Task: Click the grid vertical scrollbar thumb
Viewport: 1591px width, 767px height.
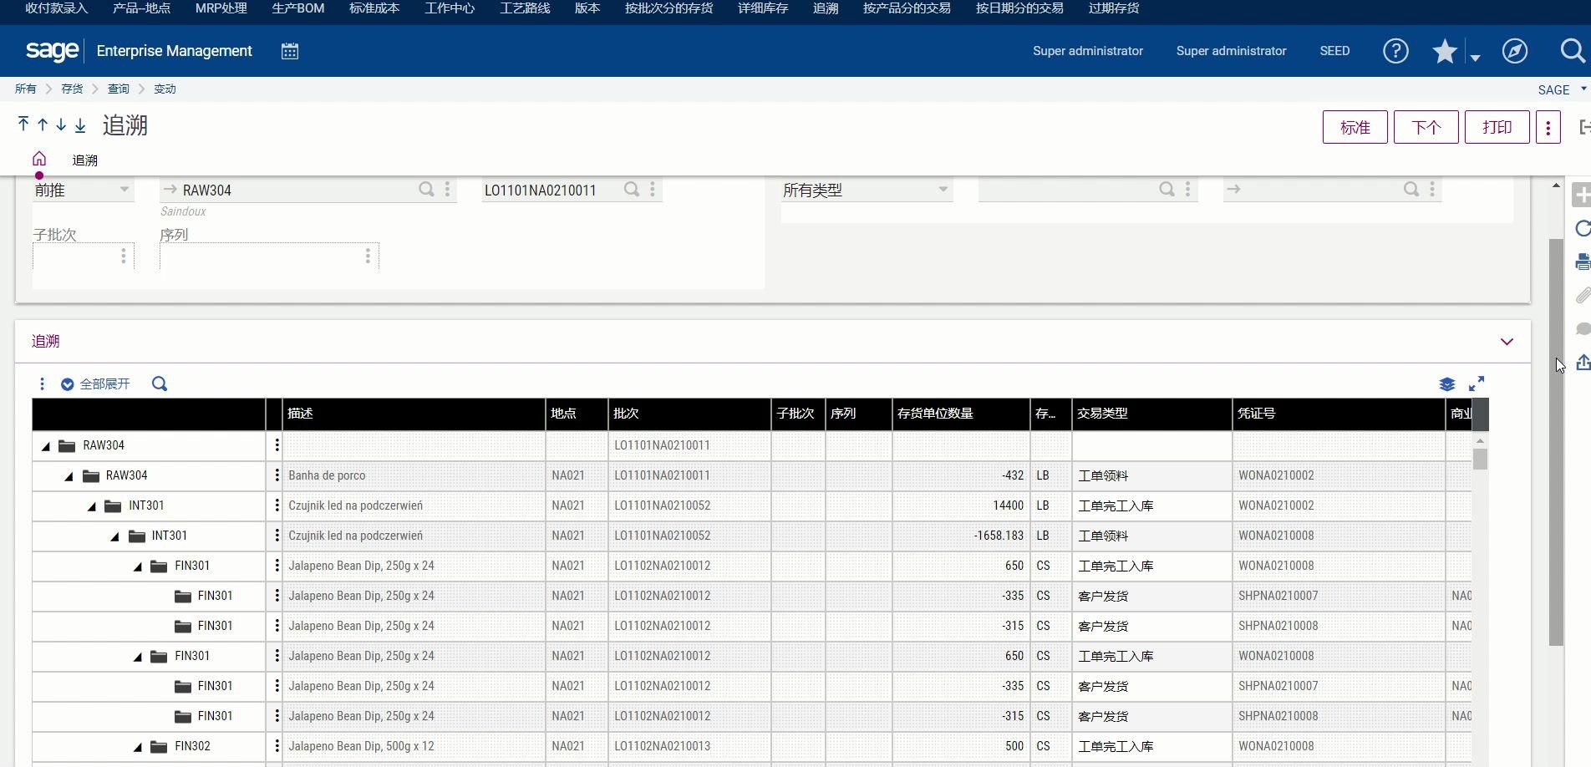Action: pyautogui.click(x=1480, y=459)
